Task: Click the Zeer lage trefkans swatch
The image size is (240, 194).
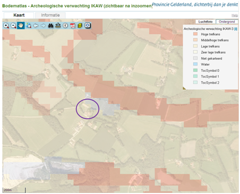Action: tap(195, 52)
